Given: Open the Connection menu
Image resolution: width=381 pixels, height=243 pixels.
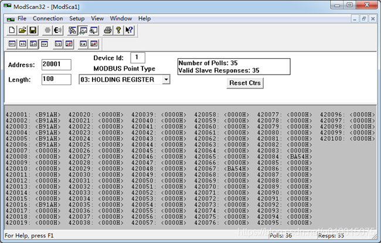Looking at the screenshot, I should [x=48, y=18].
